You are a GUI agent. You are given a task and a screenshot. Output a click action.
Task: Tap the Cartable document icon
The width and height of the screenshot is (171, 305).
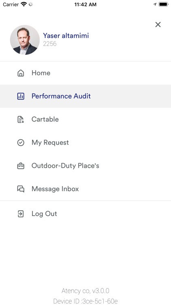21,119
